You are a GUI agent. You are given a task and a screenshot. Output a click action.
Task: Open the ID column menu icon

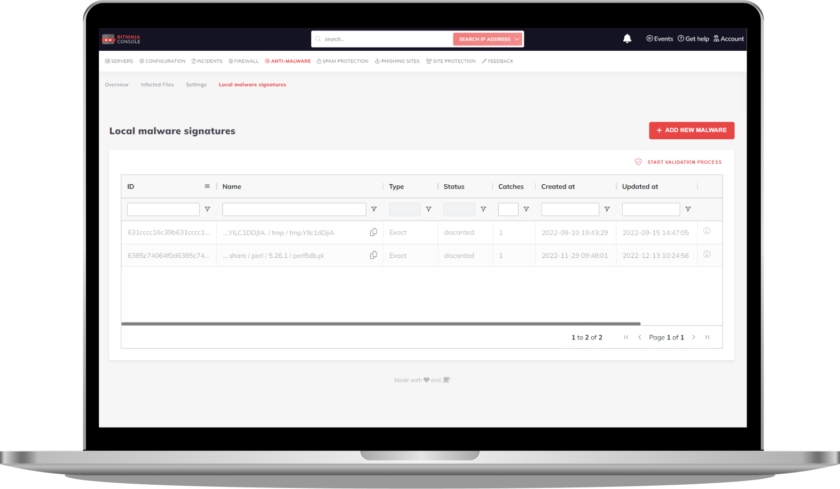click(x=207, y=186)
